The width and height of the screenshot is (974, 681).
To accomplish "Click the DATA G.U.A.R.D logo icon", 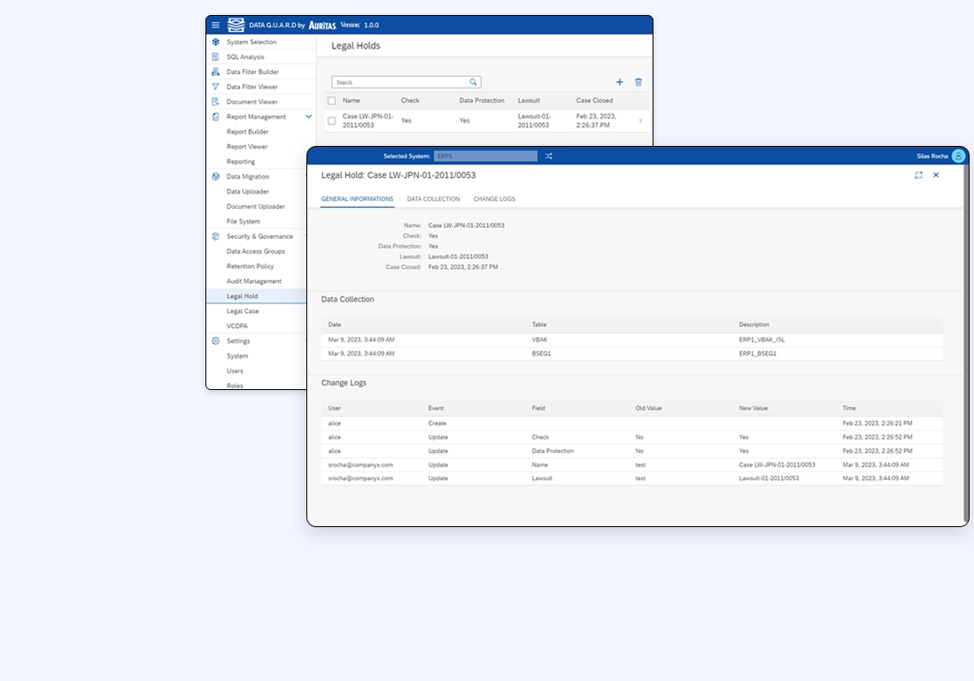I will [236, 26].
